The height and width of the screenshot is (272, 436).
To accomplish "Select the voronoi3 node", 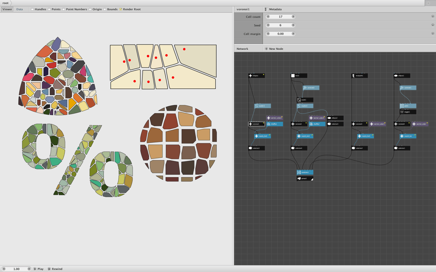I will click(360, 124).
